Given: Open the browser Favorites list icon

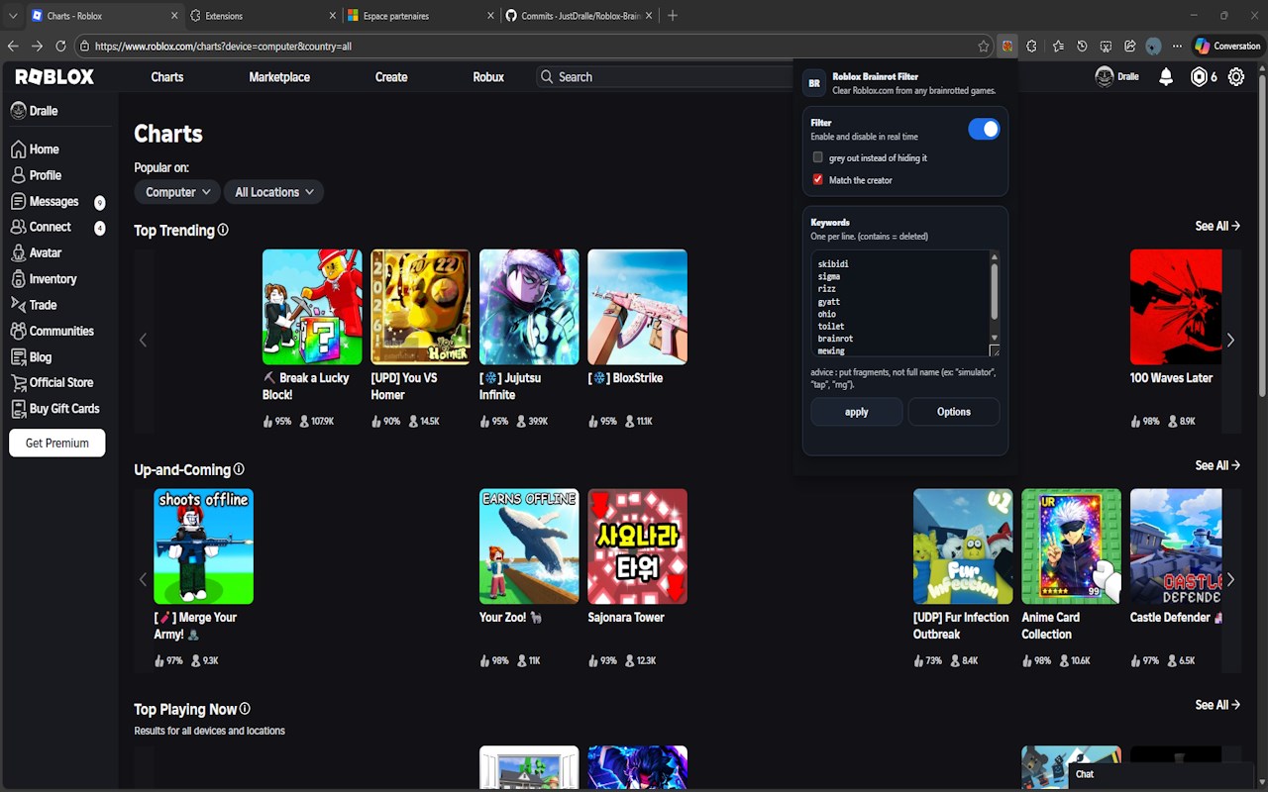Looking at the screenshot, I should (x=1058, y=46).
